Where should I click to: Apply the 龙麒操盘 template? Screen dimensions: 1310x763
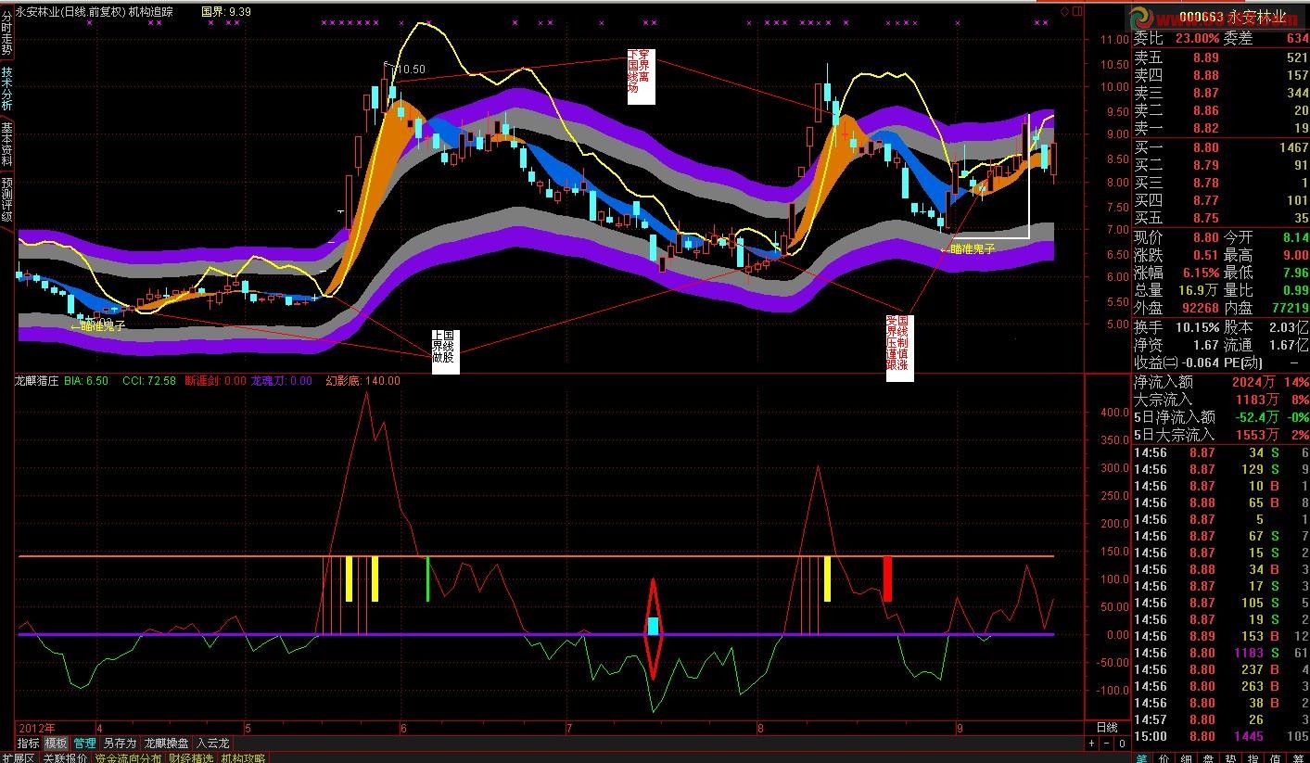tap(166, 744)
